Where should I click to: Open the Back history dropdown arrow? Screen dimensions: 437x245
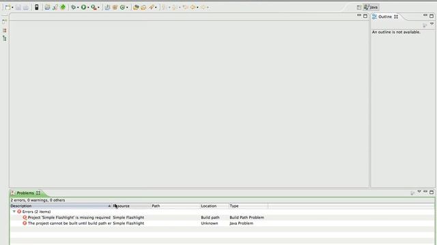click(x=197, y=7)
